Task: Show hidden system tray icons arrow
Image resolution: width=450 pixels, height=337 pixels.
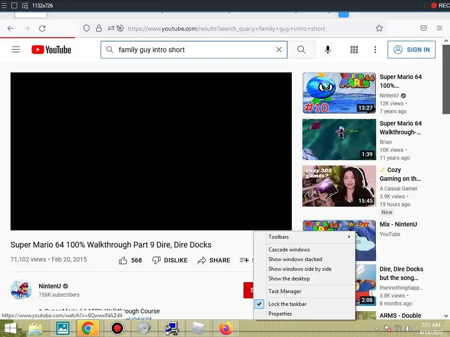Action: tap(377, 329)
